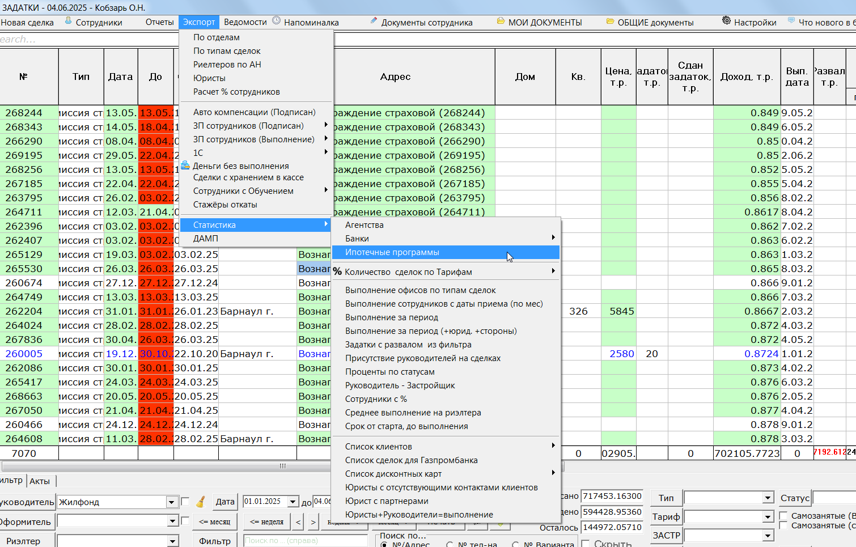The image size is (856, 547).
Task: Click the Риэлтер label button
Action: point(27,541)
